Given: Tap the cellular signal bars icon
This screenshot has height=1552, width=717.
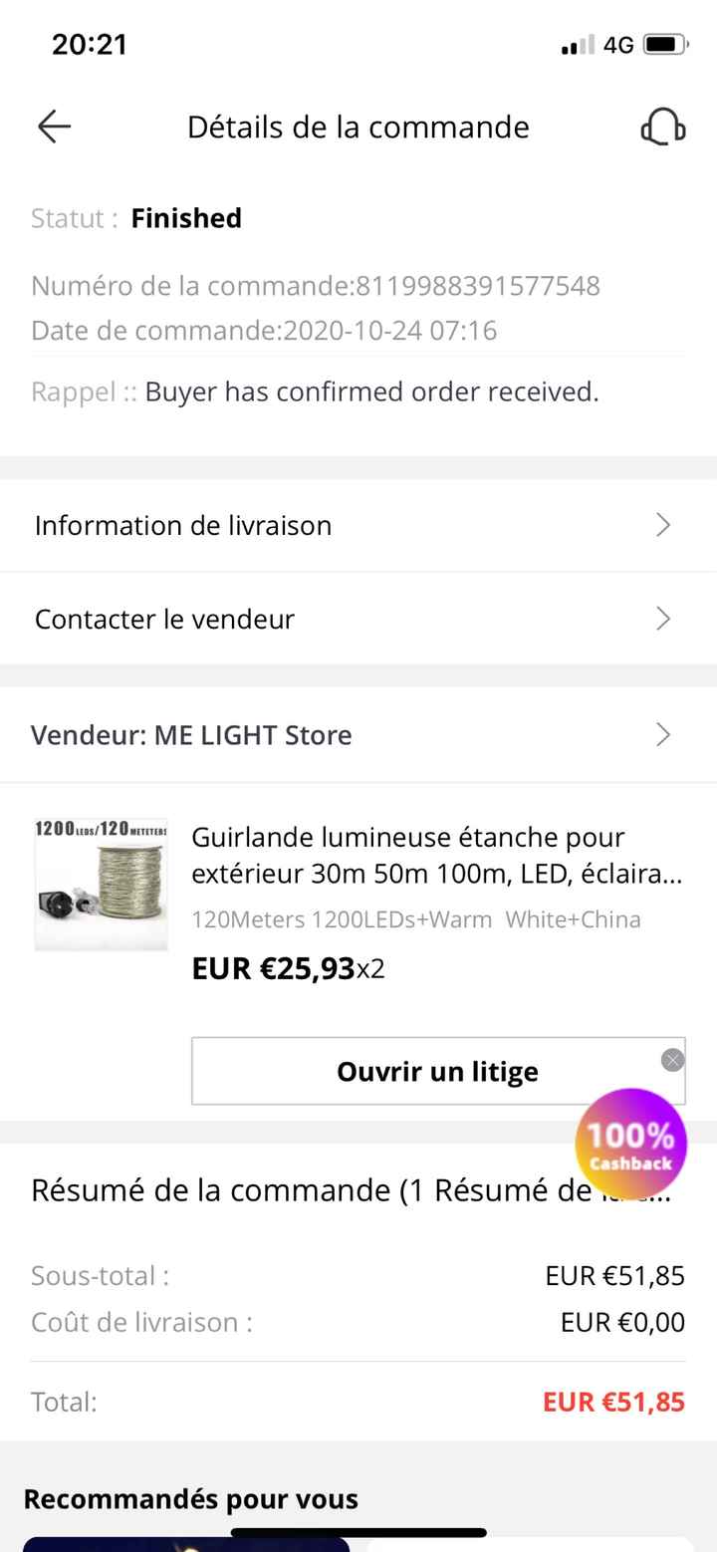Looking at the screenshot, I should [x=578, y=45].
